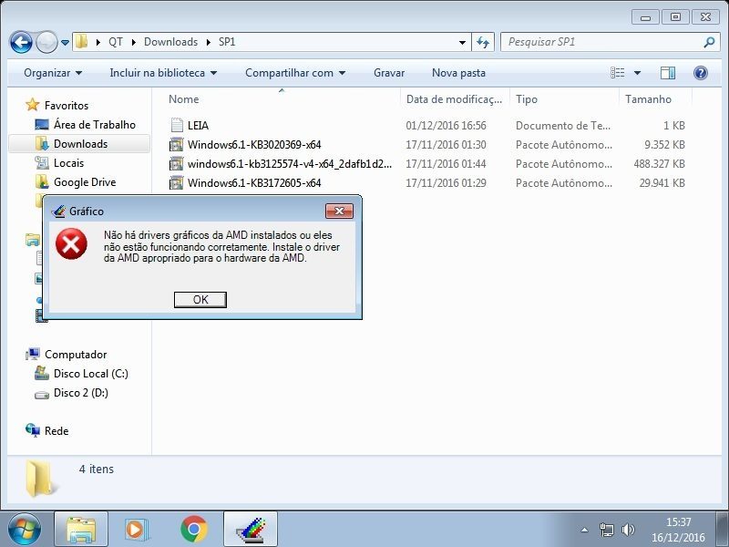Open the Organizar menu

coord(53,73)
